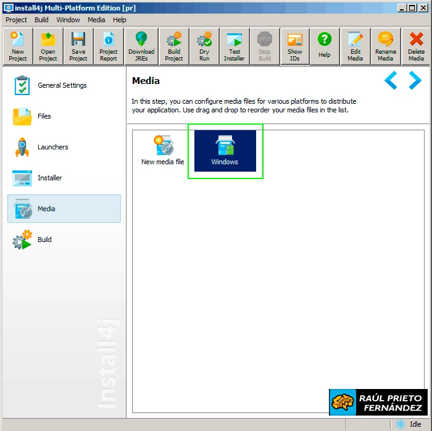Generate a Project Report
The image size is (432, 431).
click(x=109, y=46)
